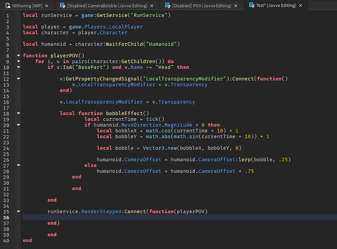Screen dimensions: 337x249
Task: Click RenderStepped on line 35
Action: pos(101,212)
